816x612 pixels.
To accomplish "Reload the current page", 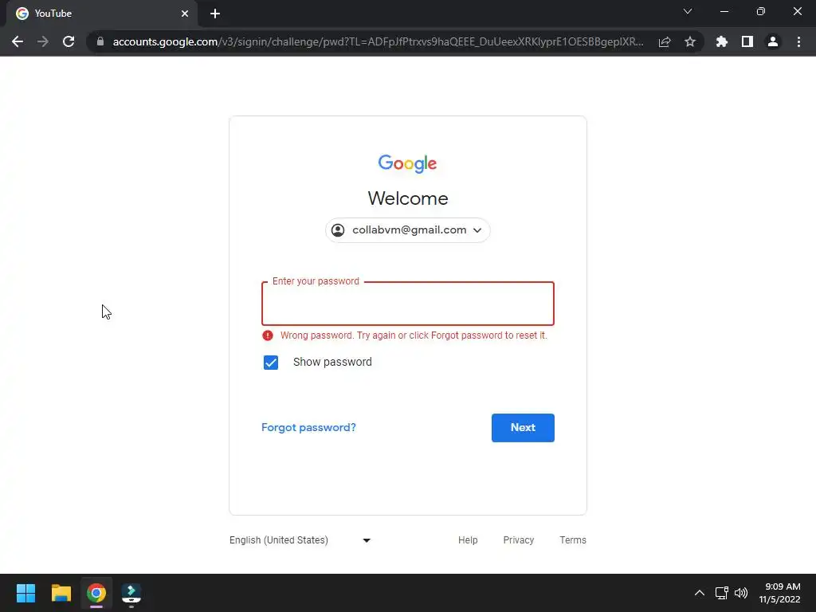I will click(x=69, y=41).
